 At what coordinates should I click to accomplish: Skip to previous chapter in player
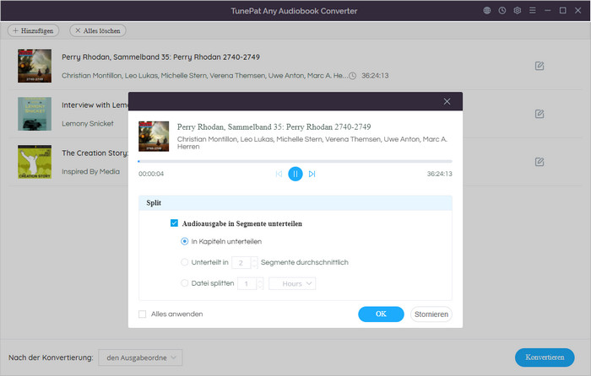[x=279, y=174]
